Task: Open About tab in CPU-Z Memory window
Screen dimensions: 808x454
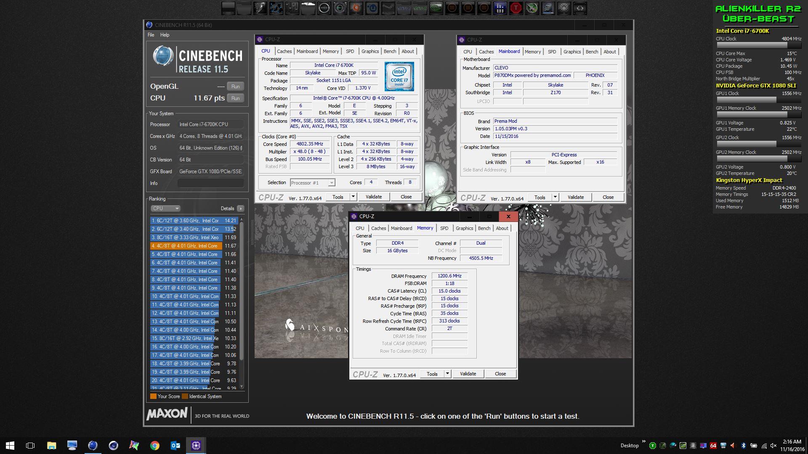Action: pos(502,228)
